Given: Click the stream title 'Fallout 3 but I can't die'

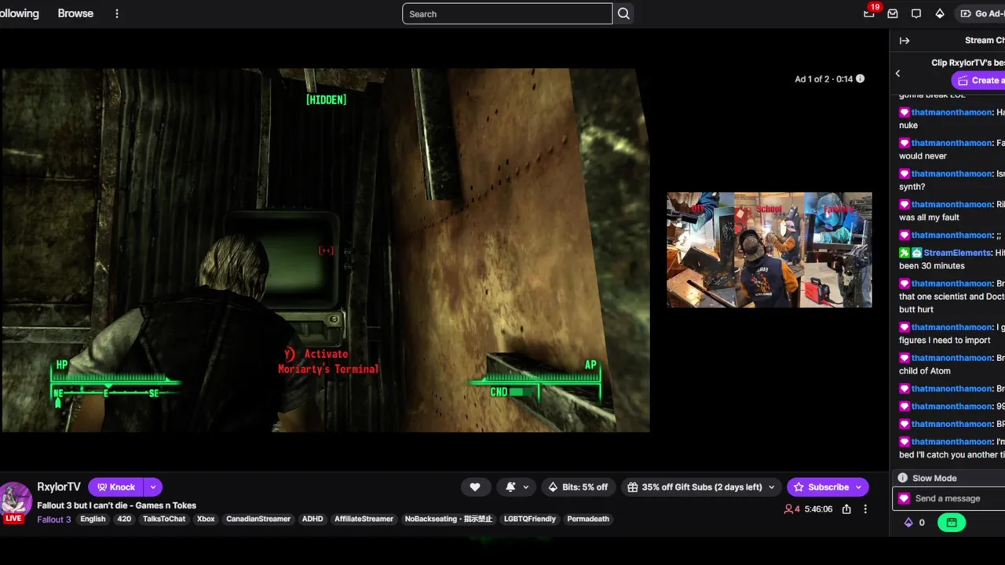Looking at the screenshot, I should pos(116,505).
